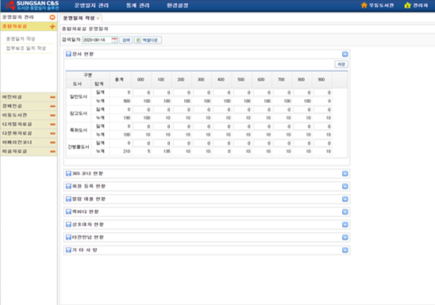Click the save disk icon of 책바다 현황

click(x=68, y=212)
